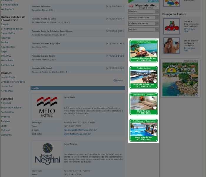Image resolution: width=206 pixels, height=177 pixels.
Task: Open the red car tourist tips image
Action: pyautogui.click(x=172, y=26)
